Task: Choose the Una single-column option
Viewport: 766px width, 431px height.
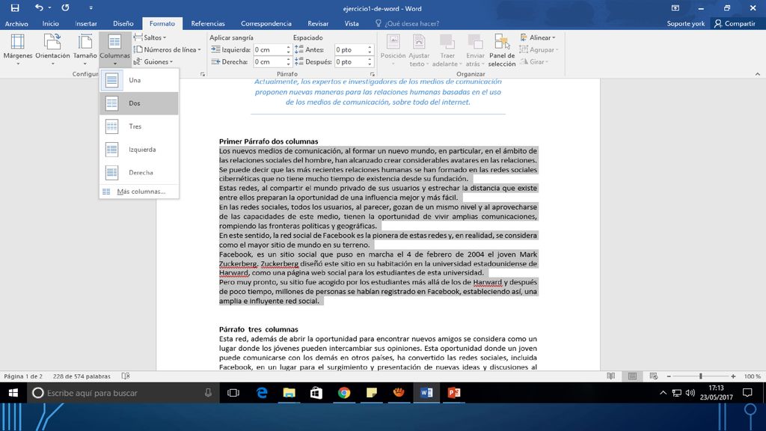Action: [x=139, y=80]
